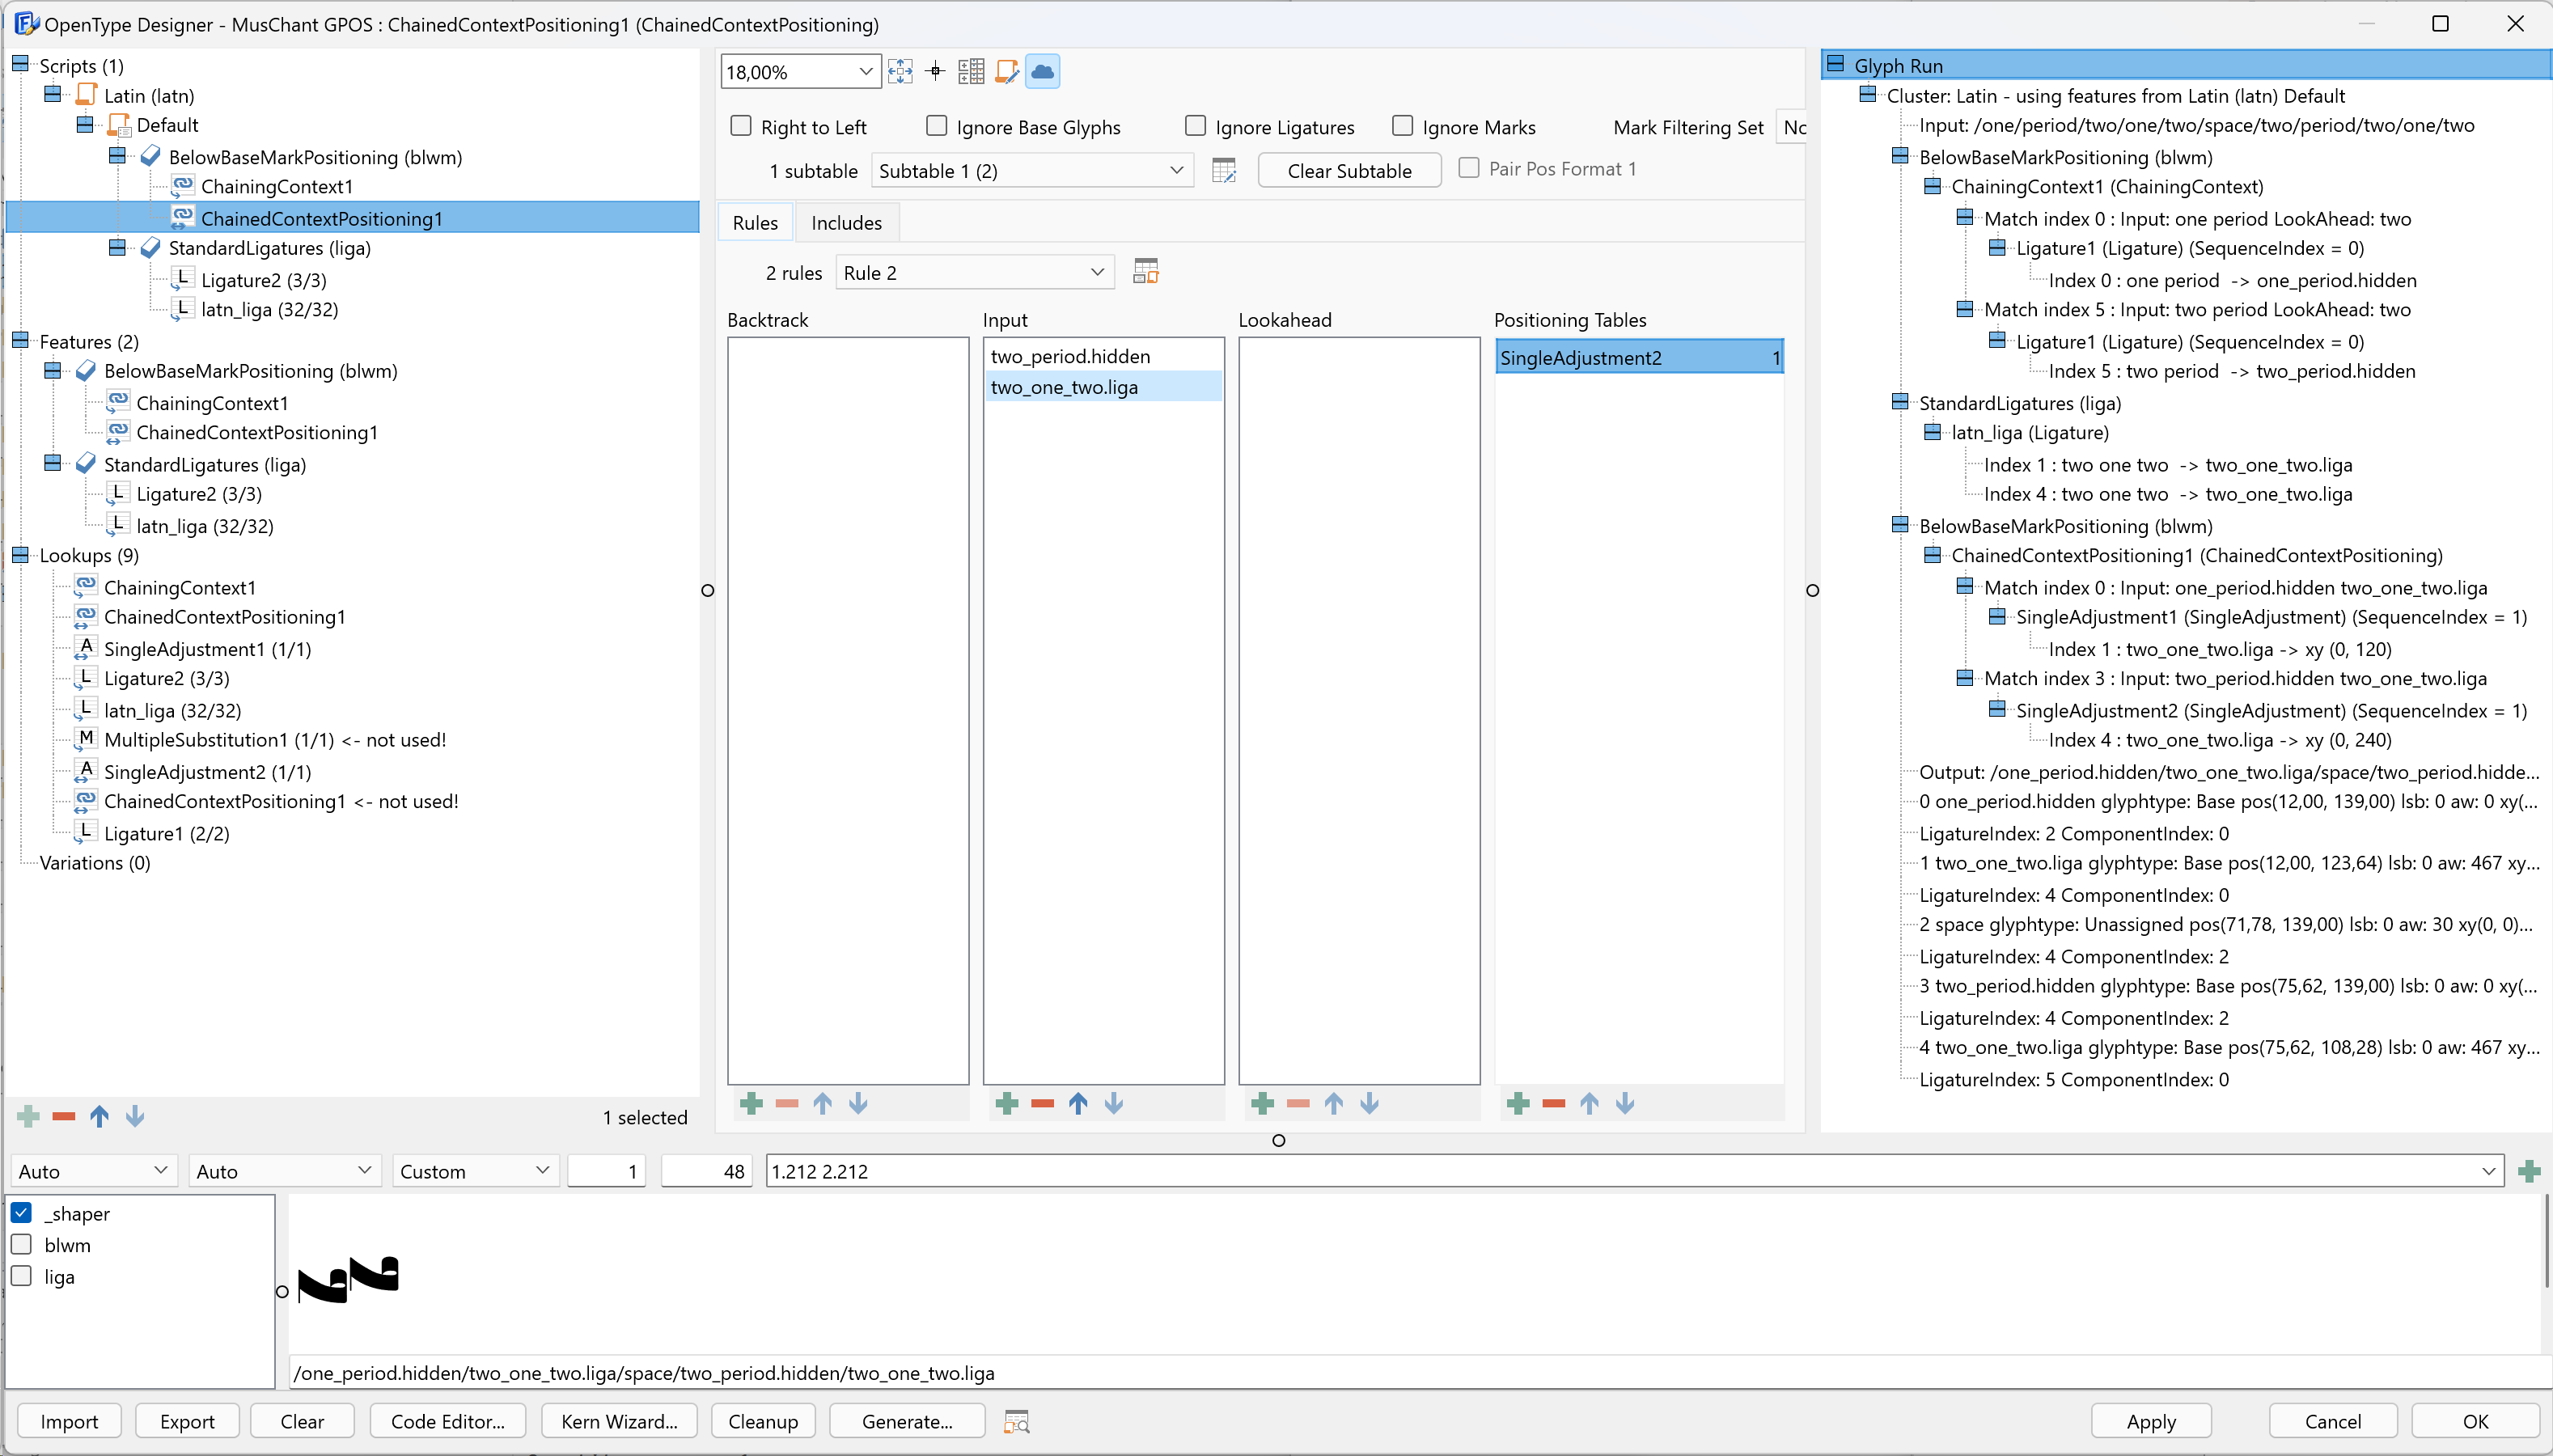Add a glyph to the Input list

pyautogui.click(x=1007, y=1103)
